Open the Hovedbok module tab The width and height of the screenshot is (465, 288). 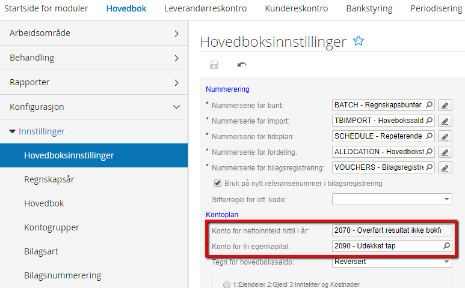click(126, 8)
